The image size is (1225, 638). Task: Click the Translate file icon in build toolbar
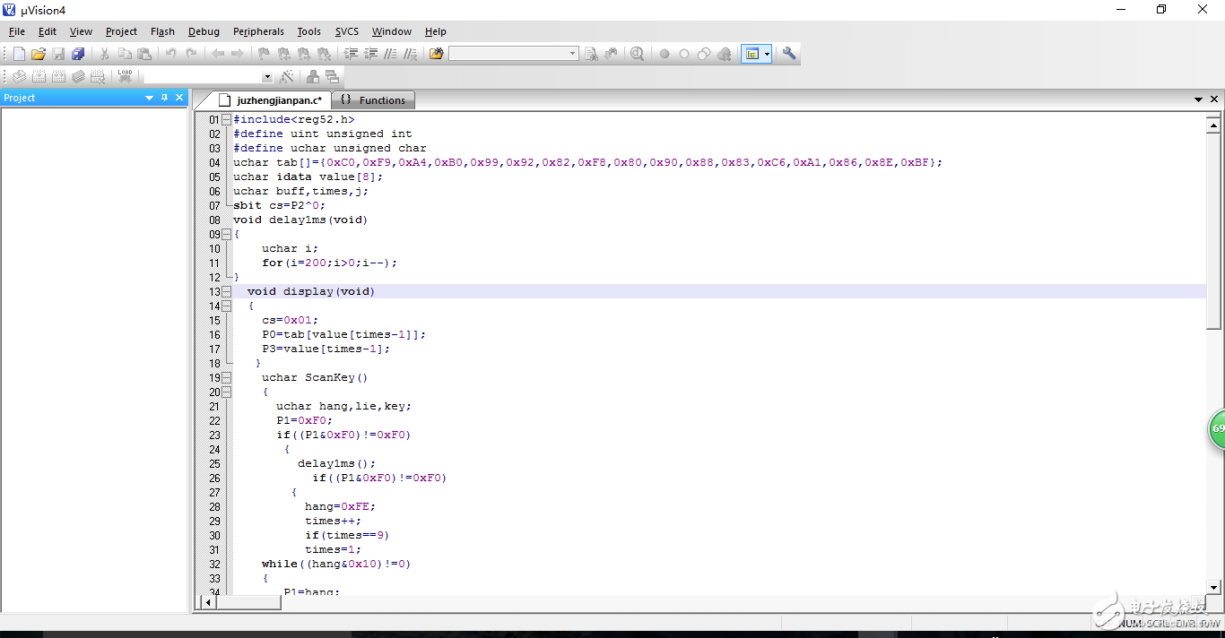[x=19, y=77]
